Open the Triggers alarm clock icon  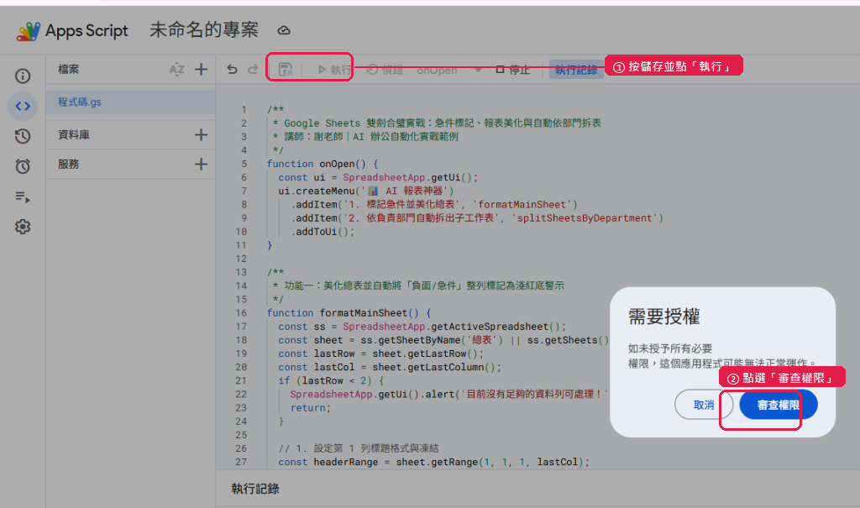[23, 166]
